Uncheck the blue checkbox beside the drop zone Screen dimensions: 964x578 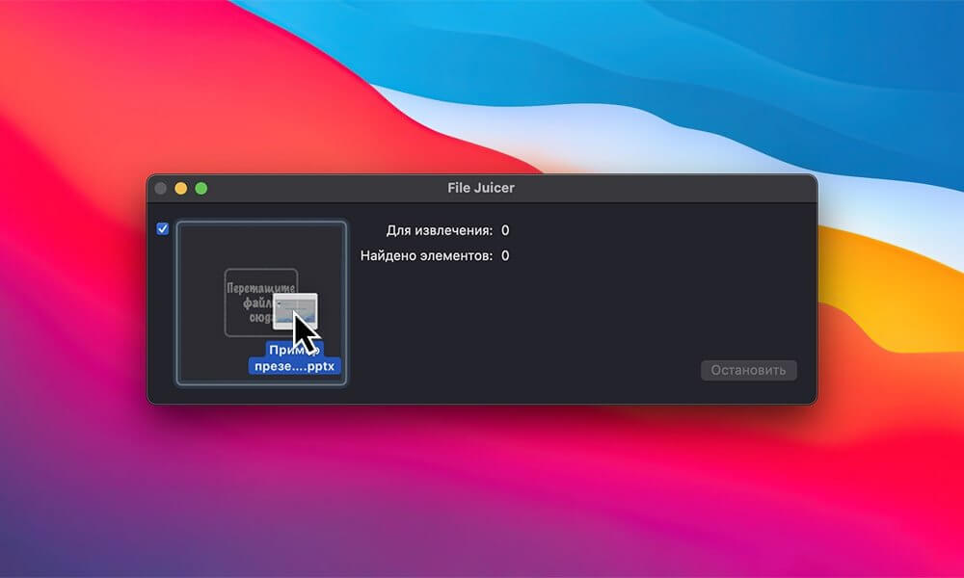(163, 229)
